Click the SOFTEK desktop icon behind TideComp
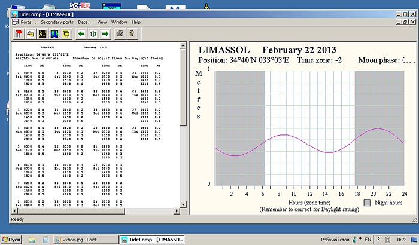This screenshot has width=419, height=245. point(80,5)
